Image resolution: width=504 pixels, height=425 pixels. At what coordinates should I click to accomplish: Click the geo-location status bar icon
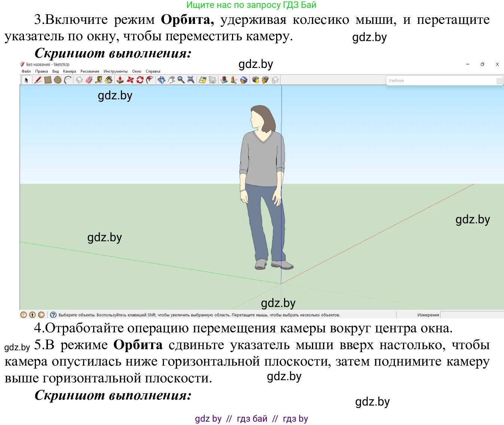[24, 315]
